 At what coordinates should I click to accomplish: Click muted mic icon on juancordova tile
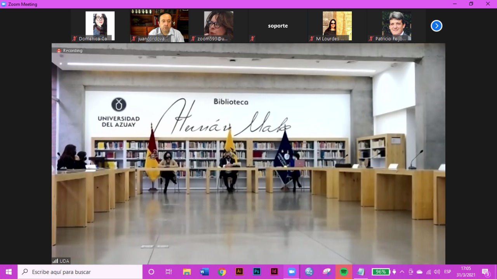point(134,39)
